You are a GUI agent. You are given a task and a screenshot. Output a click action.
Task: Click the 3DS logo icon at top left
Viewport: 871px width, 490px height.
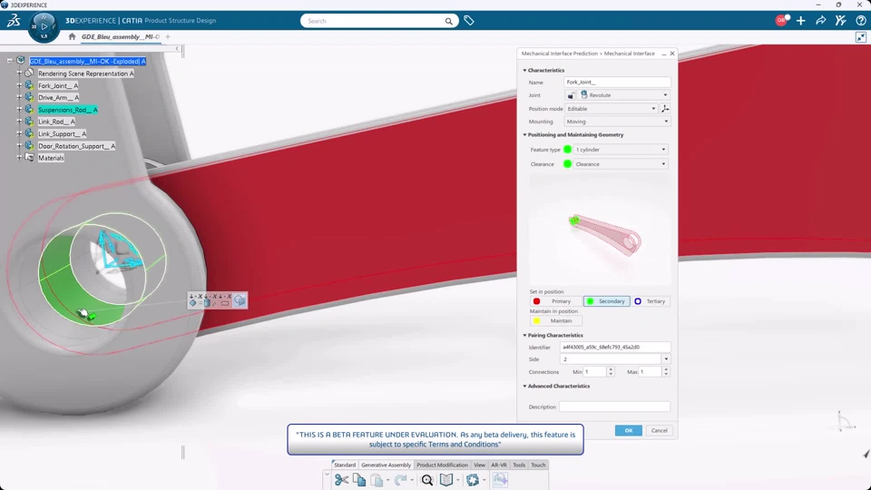[14, 21]
